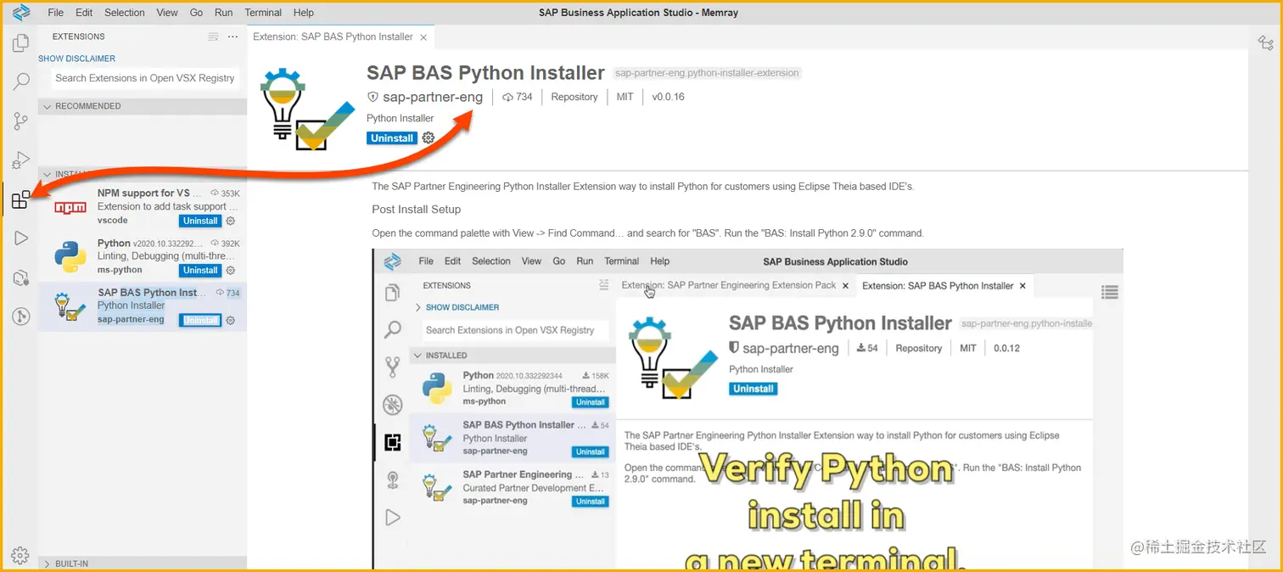The height and width of the screenshot is (572, 1283).
Task: Open gear settings for NPM support extension
Action: coord(230,221)
